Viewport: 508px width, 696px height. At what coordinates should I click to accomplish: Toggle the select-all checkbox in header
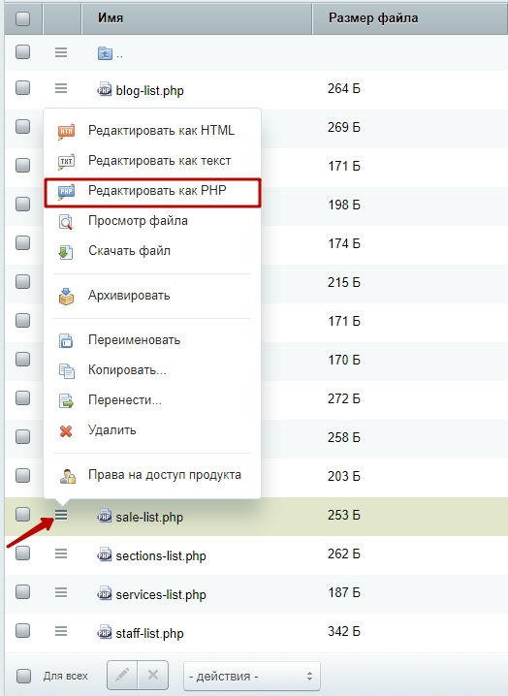pyautogui.click(x=22, y=18)
